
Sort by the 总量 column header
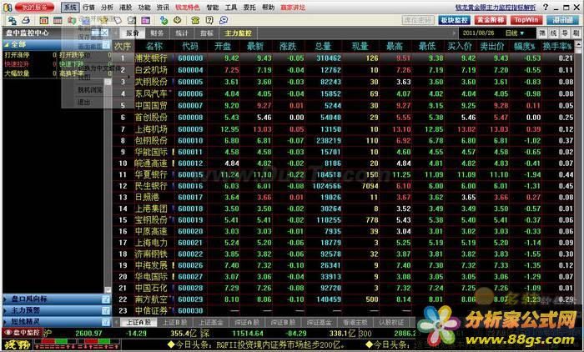[x=323, y=46]
